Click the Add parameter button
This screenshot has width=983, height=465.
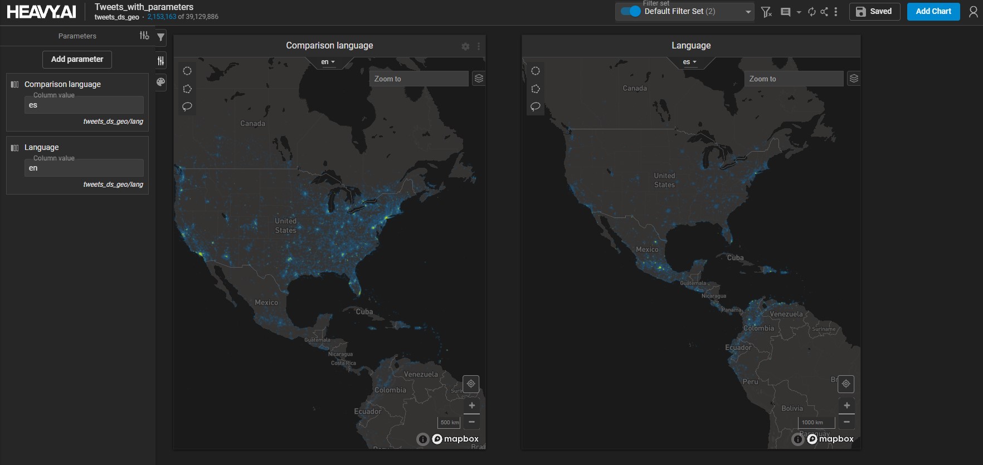click(77, 60)
